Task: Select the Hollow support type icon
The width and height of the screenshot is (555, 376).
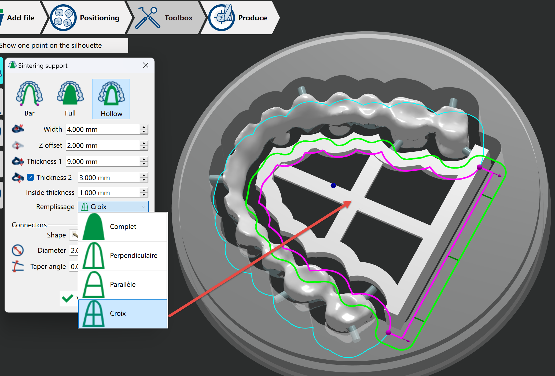Action: point(111,94)
